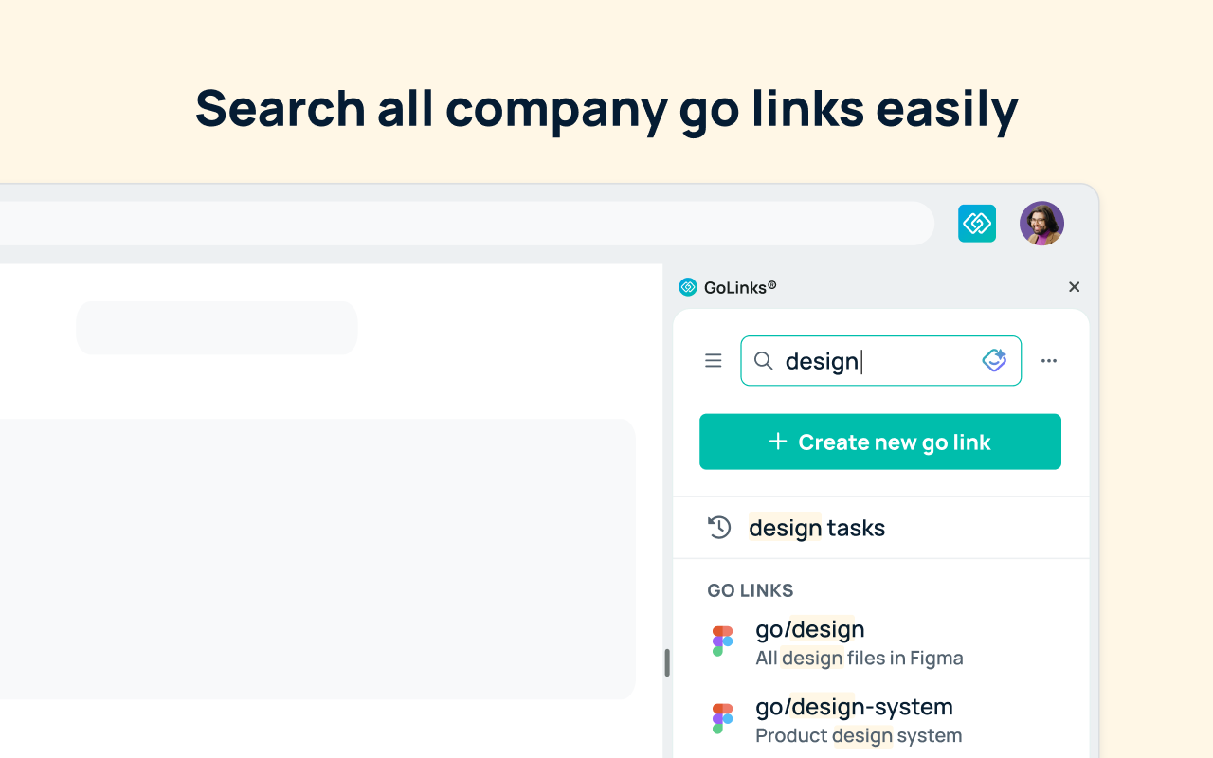Click the Figma icon beside go/design

coord(723,641)
